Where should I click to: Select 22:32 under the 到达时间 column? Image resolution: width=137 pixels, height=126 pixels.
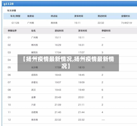click(x=101, y=23)
